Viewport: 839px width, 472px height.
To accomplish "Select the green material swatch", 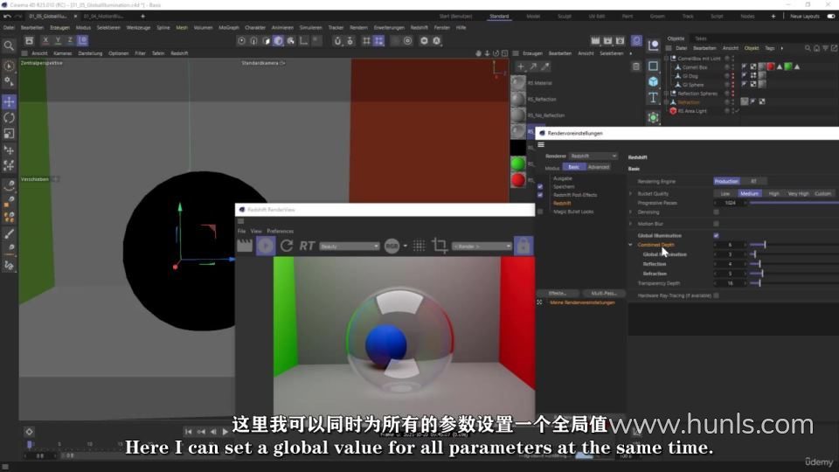I will point(518,163).
